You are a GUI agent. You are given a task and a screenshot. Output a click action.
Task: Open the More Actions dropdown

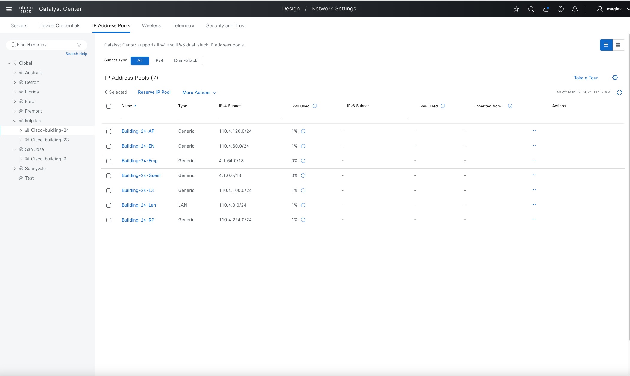199,93
